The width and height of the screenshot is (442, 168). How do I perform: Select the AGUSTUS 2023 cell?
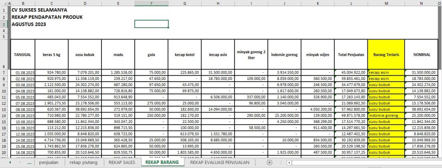click(29, 24)
